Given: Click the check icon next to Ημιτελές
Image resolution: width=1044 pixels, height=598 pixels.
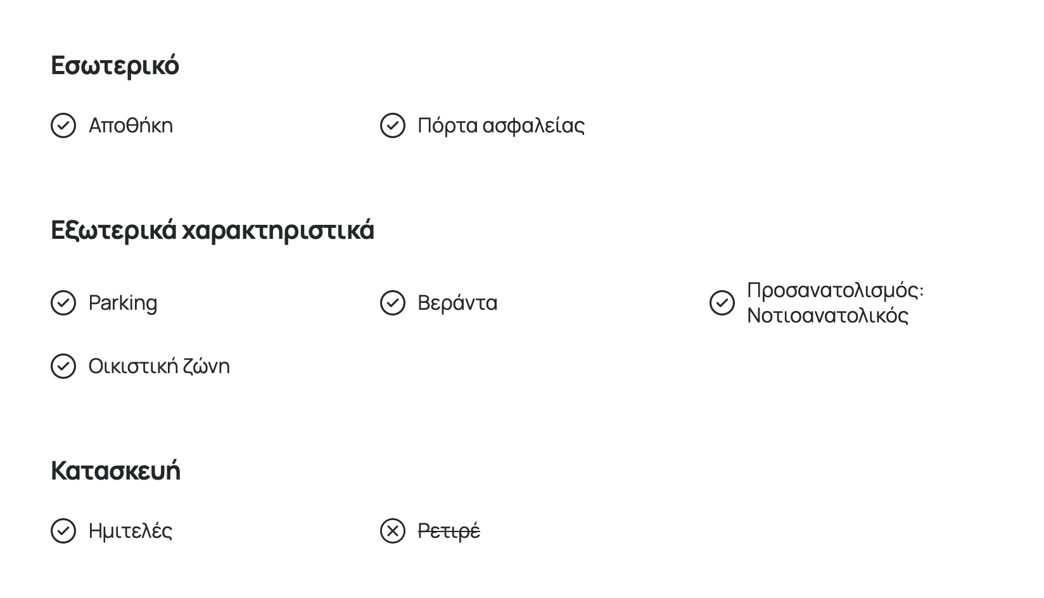Looking at the screenshot, I should 63,531.
